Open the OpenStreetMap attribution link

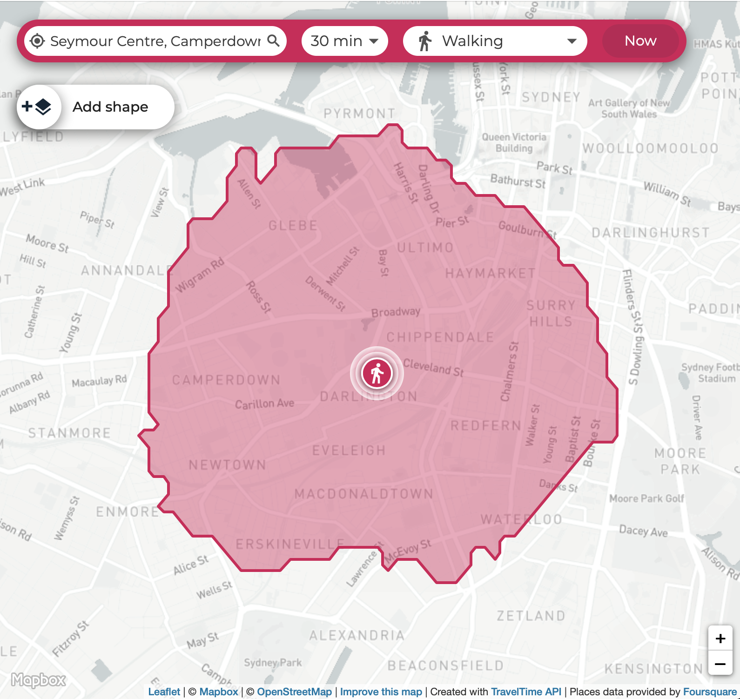pyautogui.click(x=294, y=692)
